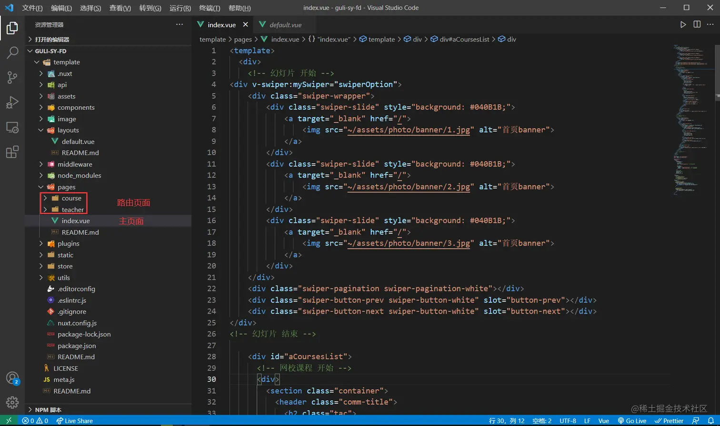Open default.vue in layouts folder
This screenshot has height=426, width=720.
(109, 142)
